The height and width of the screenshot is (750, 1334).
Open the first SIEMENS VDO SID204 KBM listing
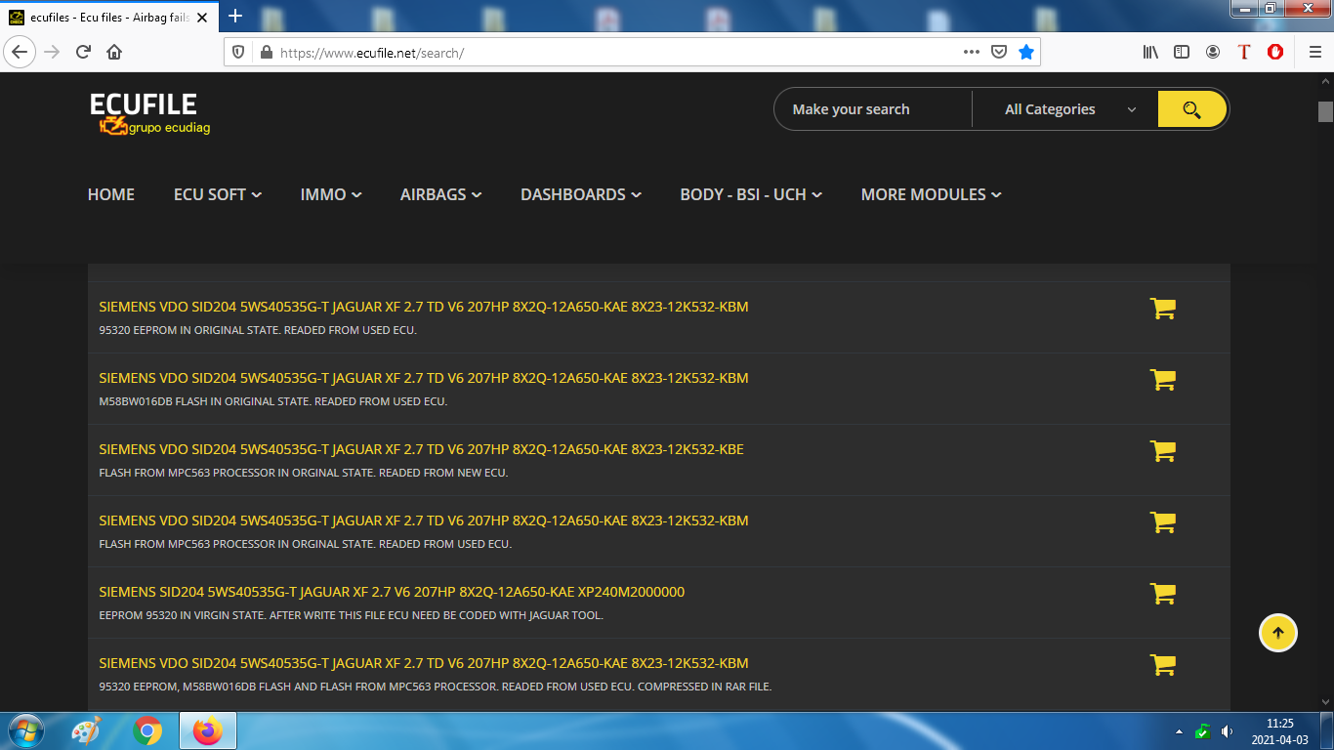click(x=423, y=307)
